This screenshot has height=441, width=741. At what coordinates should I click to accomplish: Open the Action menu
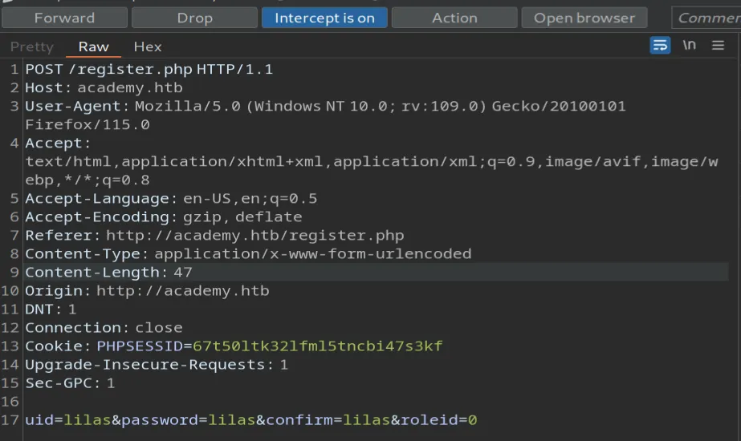point(454,18)
